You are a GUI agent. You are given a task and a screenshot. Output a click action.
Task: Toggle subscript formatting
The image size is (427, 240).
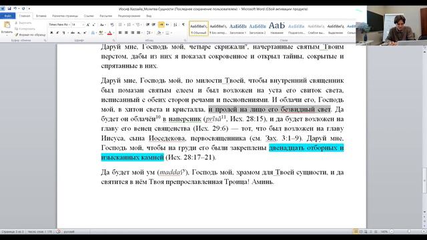coord(79,33)
